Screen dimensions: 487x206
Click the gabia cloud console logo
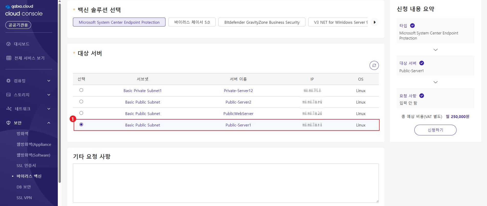tap(24, 10)
